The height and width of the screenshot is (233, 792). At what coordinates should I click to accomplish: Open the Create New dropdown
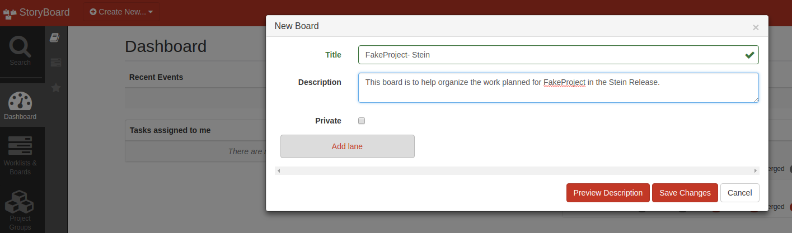(x=121, y=12)
